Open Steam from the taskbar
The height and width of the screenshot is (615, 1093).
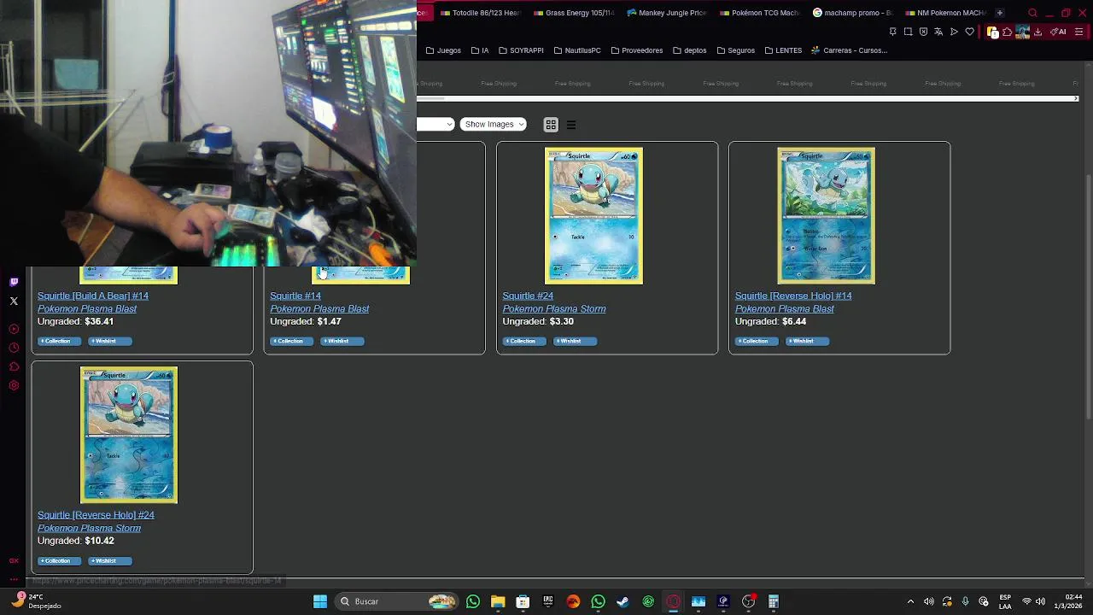(623, 601)
